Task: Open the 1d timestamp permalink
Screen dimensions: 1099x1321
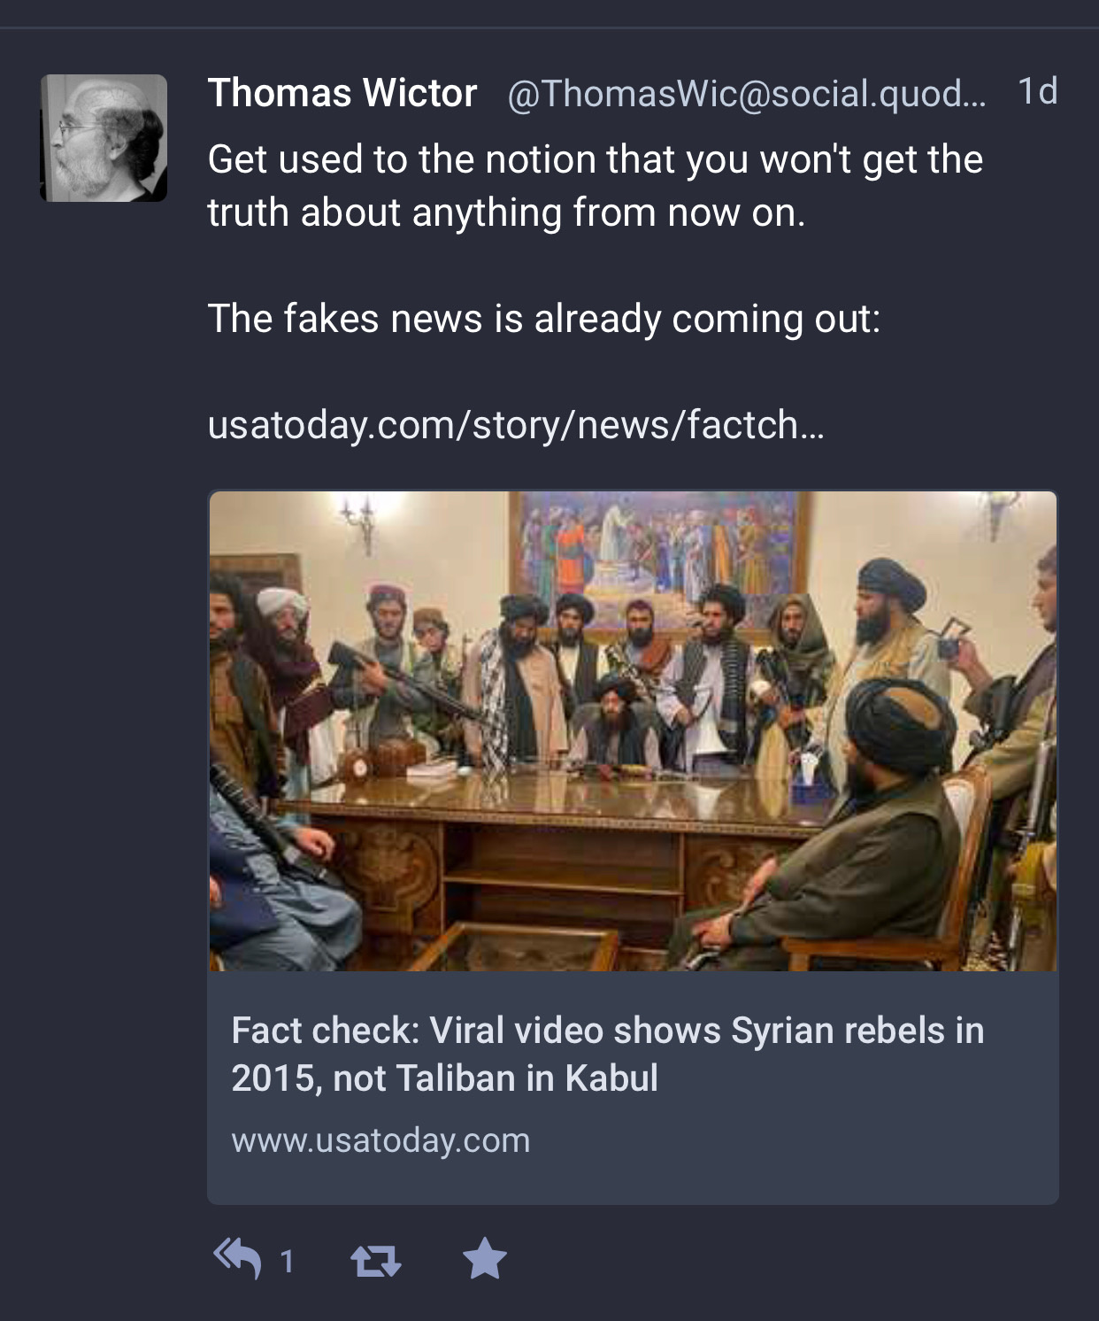Action: click(1038, 91)
